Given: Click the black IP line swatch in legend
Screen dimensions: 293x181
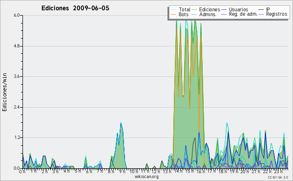Looking at the screenshot, I should coord(261,10).
